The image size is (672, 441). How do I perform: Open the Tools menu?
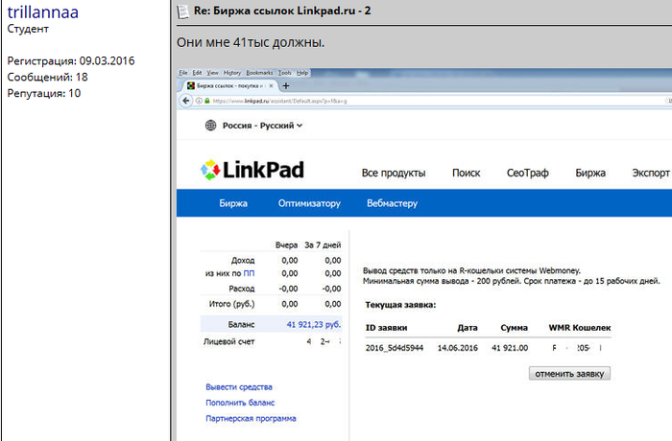285,73
